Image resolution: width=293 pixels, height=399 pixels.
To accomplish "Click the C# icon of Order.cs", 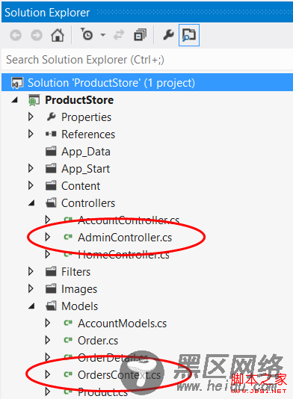I will [x=68, y=341].
